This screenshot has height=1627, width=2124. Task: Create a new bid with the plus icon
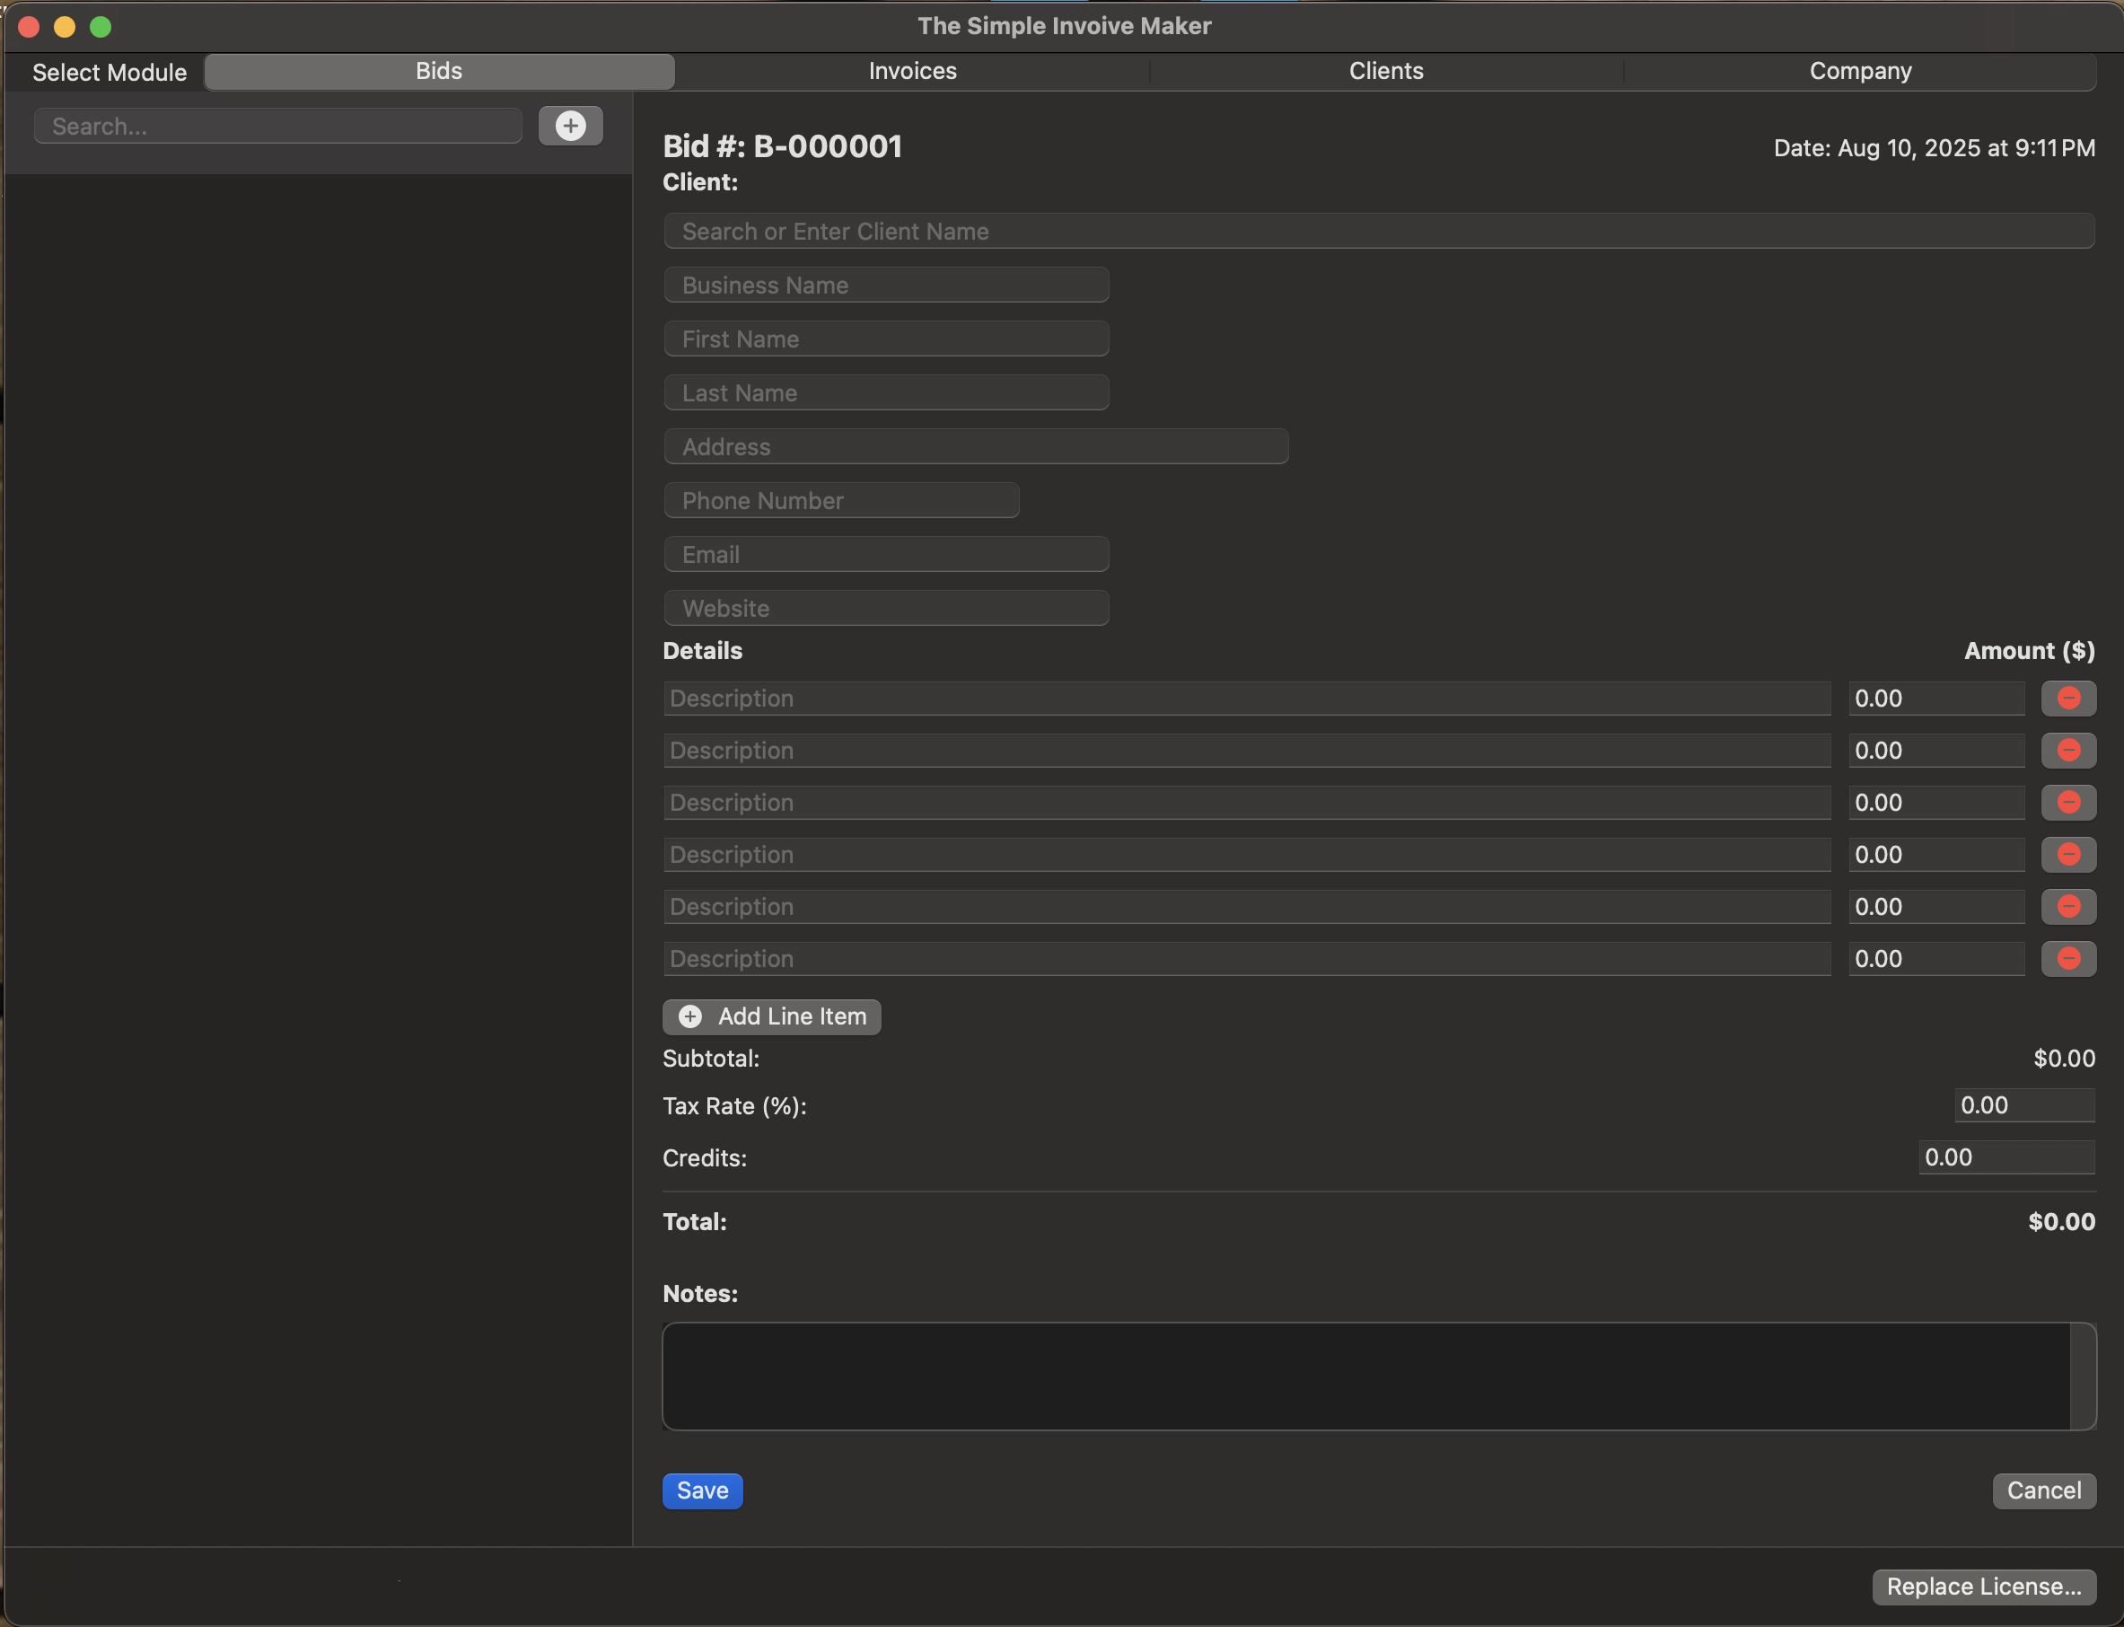pyautogui.click(x=571, y=125)
